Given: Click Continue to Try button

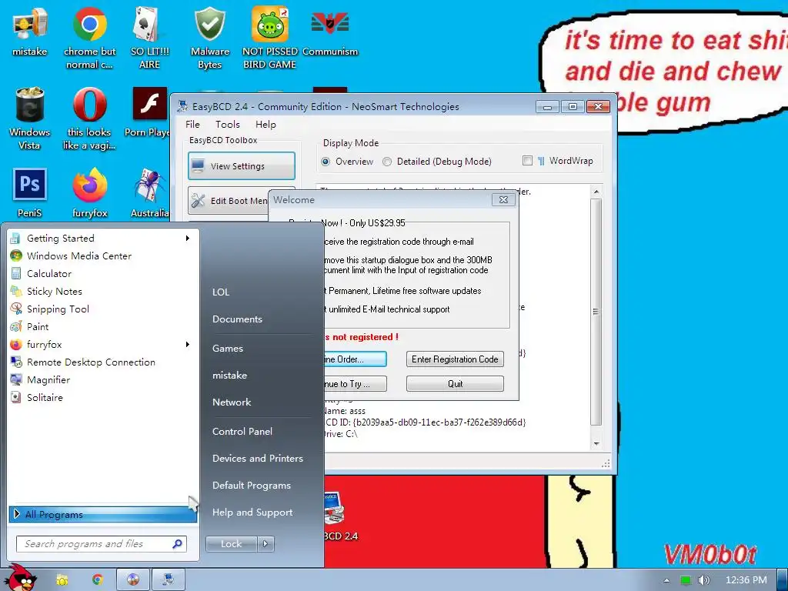Looking at the screenshot, I should coord(356,383).
